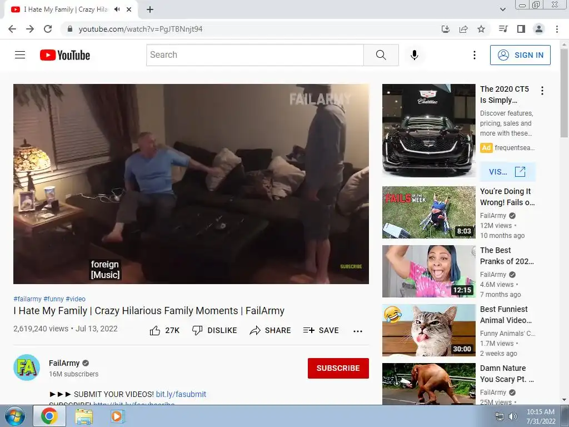569x427 pixels.
Task: Click the scrollbar down arrow
Action: (x=565, y=400)
